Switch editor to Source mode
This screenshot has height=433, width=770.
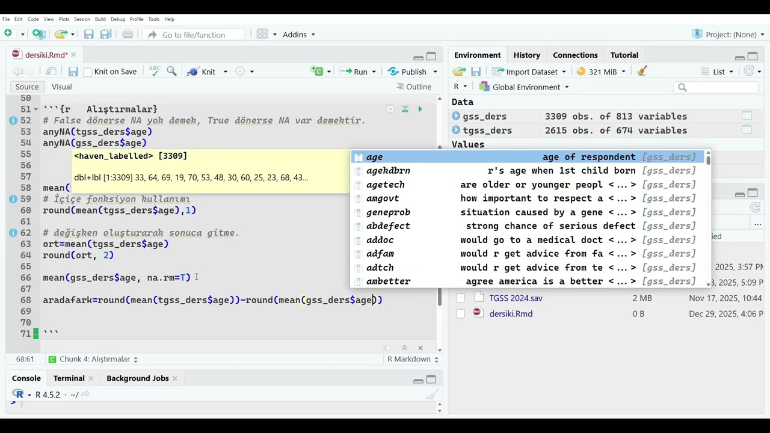27,87
